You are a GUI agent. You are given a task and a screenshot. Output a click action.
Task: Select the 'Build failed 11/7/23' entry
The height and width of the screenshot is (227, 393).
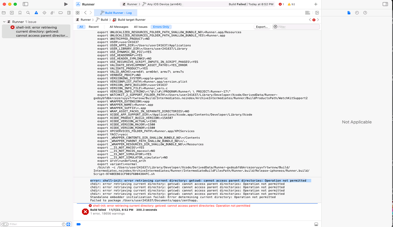point(124,210)
